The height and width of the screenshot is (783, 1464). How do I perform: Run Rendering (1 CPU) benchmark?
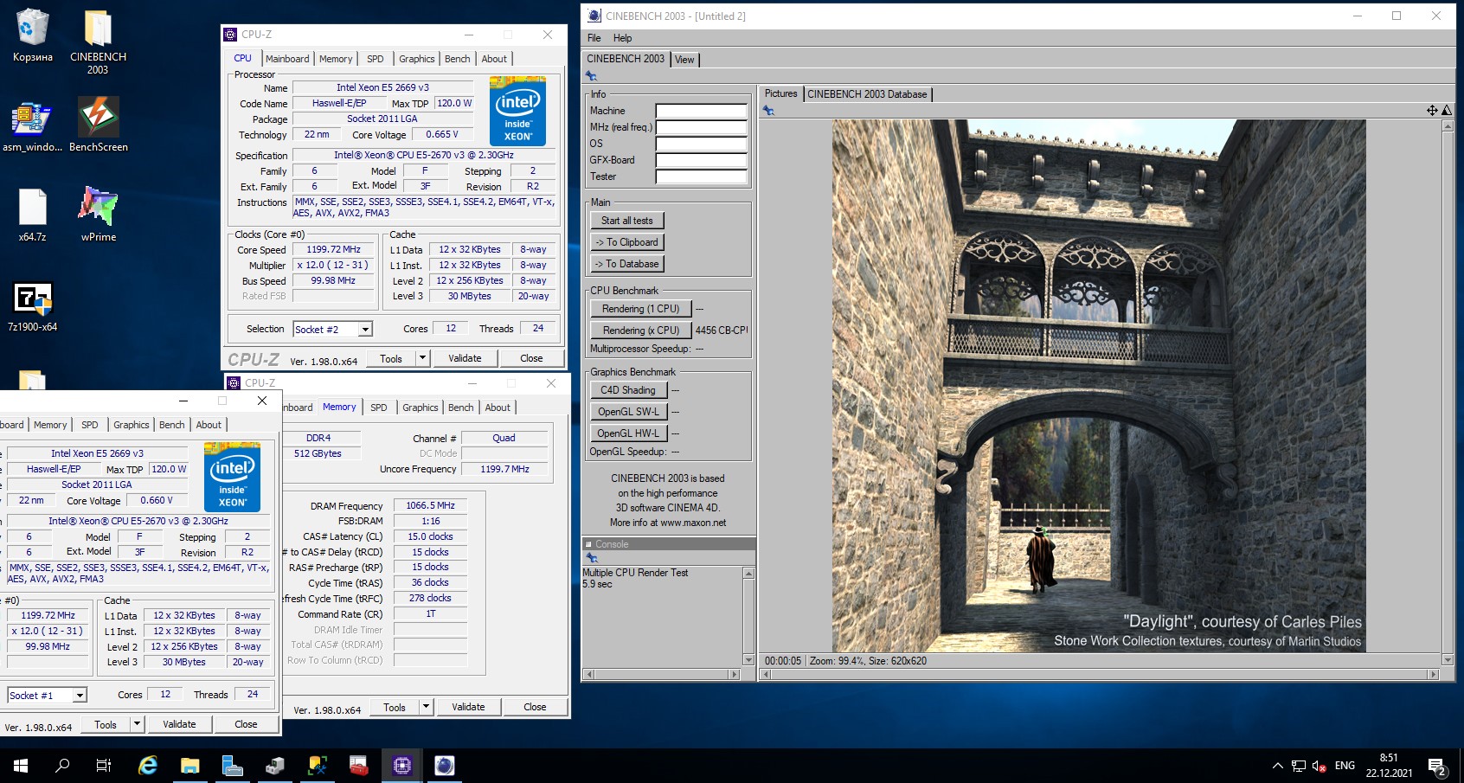pos(641,309)
